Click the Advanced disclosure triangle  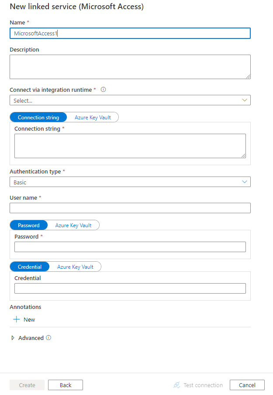(13, 338)
